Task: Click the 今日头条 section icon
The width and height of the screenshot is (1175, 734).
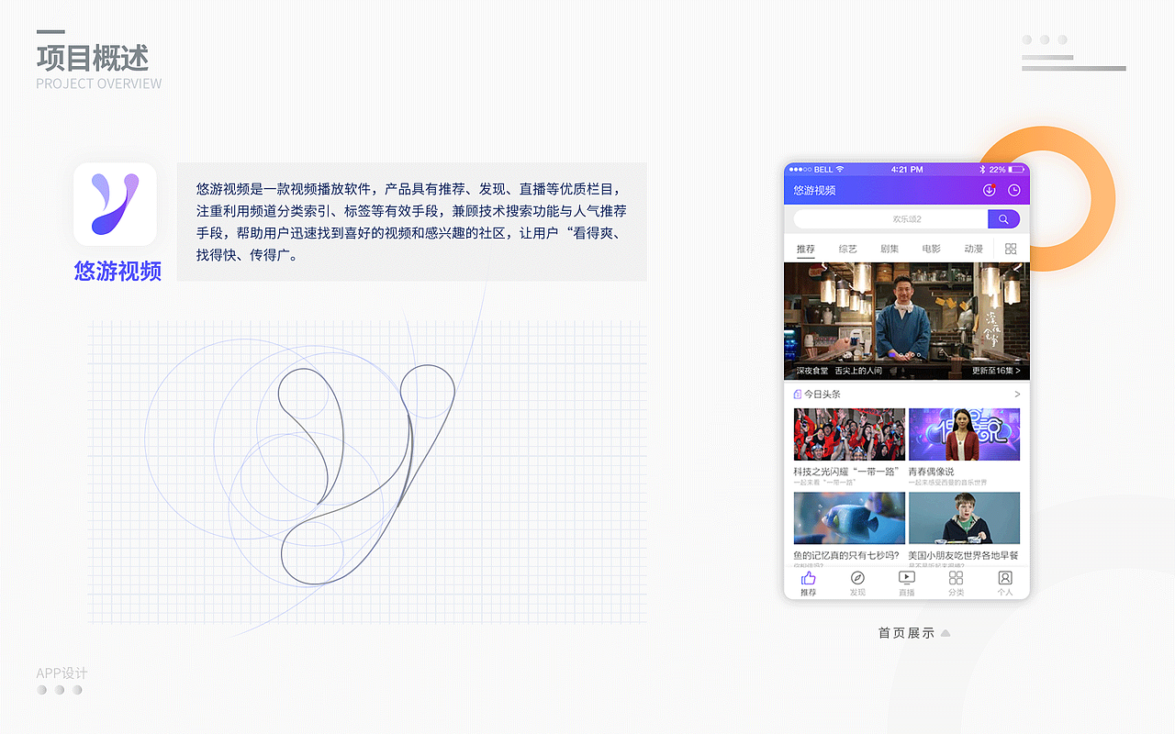Action: [x=798, y=395]
